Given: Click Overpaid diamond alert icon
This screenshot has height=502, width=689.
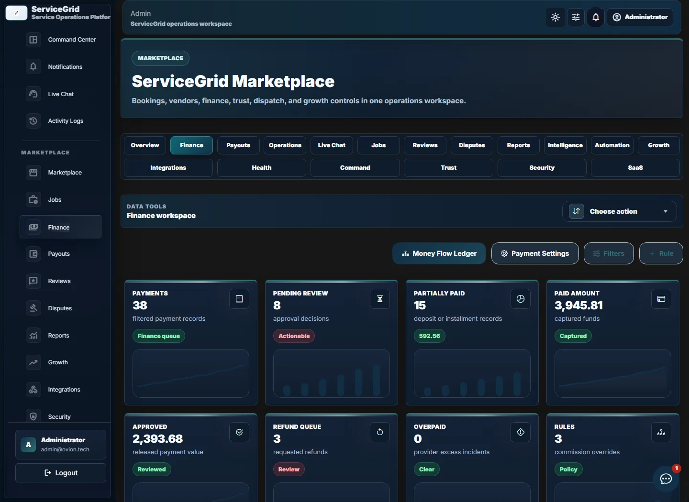Looking at the screenshot, I should coord(521,432).
